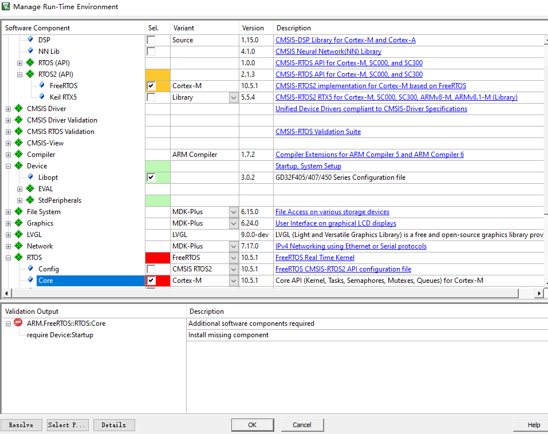Click the Resolve button
Viewport: 548px width, 434px height.
click(21, 425)
